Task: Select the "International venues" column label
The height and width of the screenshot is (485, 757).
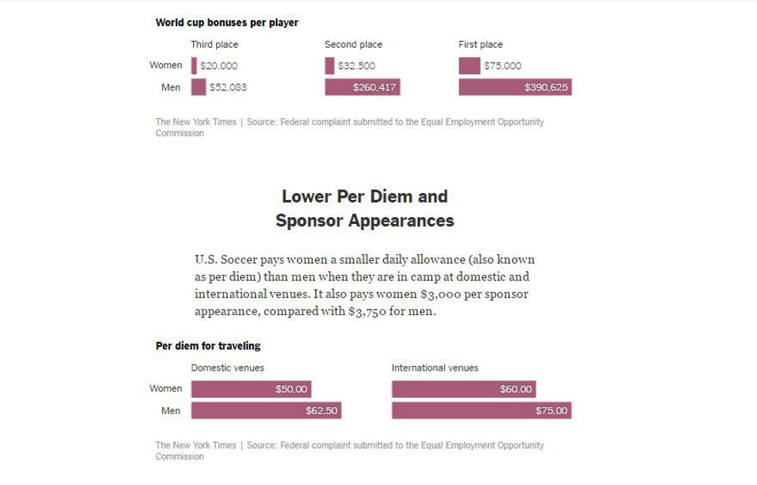Action: tap(435, 368)
